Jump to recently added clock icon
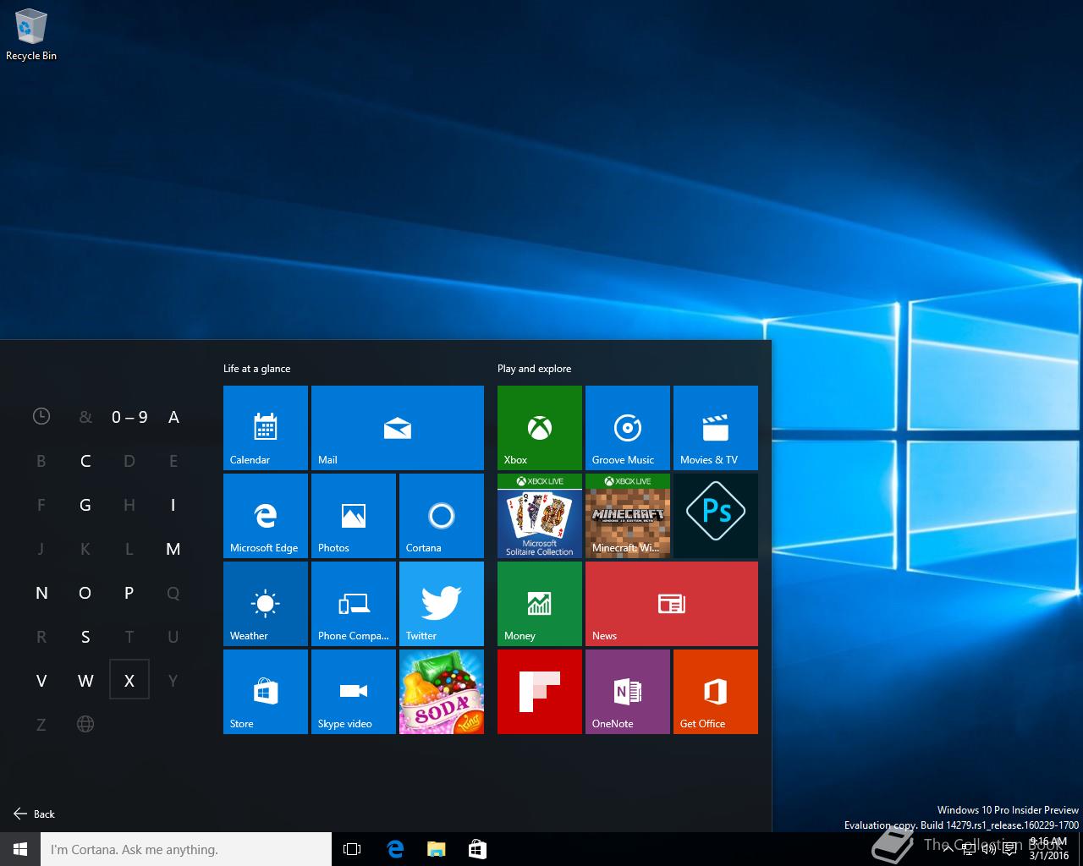1083x866 pixels. (41, 416)
